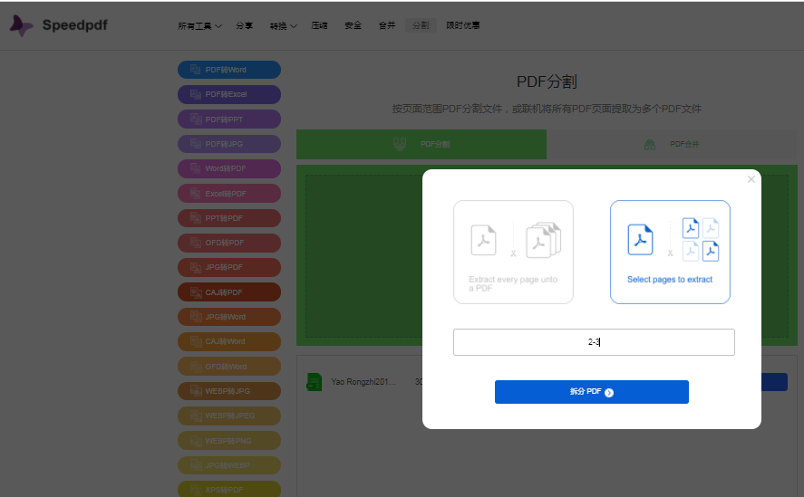Screen dimensions: 804x497
Task: Open the JPG转PDF tool
Action: click(x=229, y=267)
